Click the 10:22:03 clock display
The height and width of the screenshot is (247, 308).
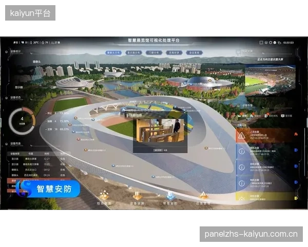288,43
